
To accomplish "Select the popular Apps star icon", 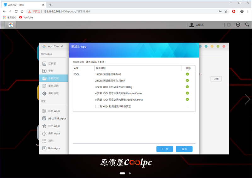I will click(x=44, y=126).
